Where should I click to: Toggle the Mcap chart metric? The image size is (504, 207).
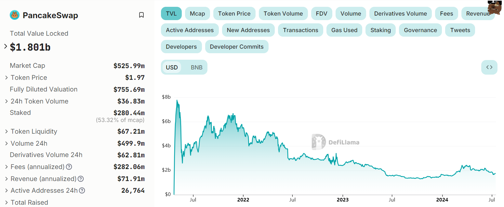(197, 14)
